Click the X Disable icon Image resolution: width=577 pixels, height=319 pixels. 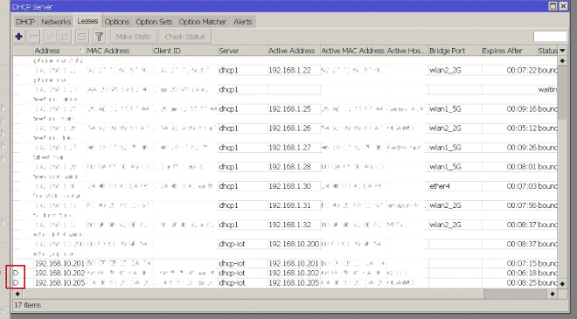[x=65, y=37]
